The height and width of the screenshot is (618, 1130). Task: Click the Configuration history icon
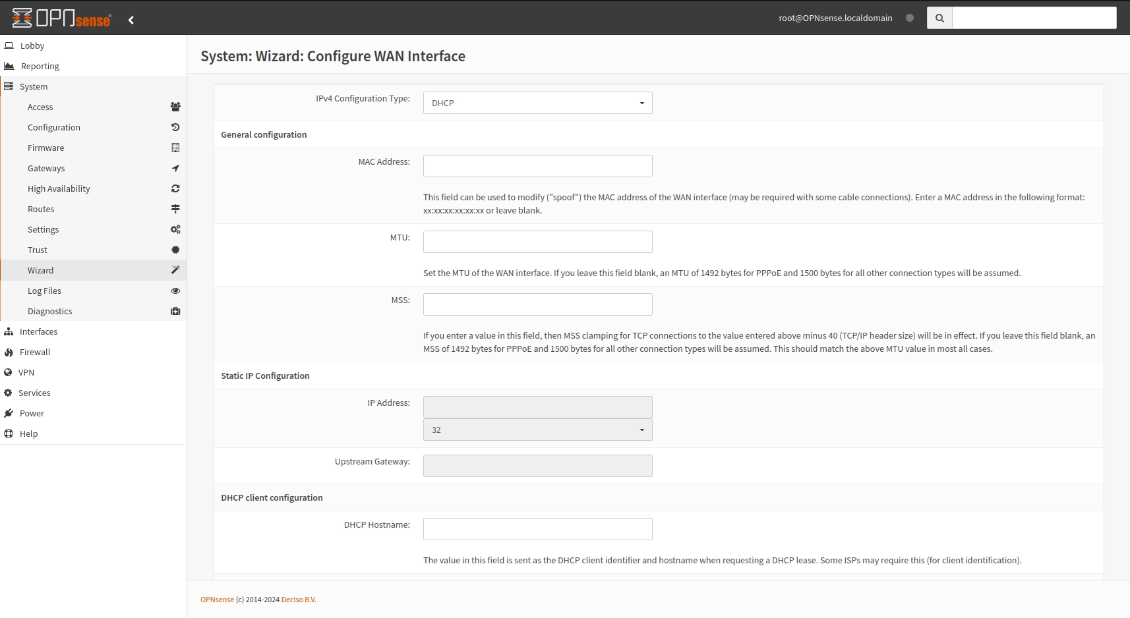click(x=175, y=127)
